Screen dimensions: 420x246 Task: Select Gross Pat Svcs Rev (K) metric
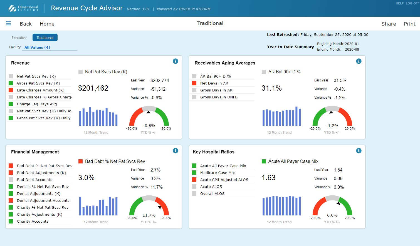tap(38, 83)
